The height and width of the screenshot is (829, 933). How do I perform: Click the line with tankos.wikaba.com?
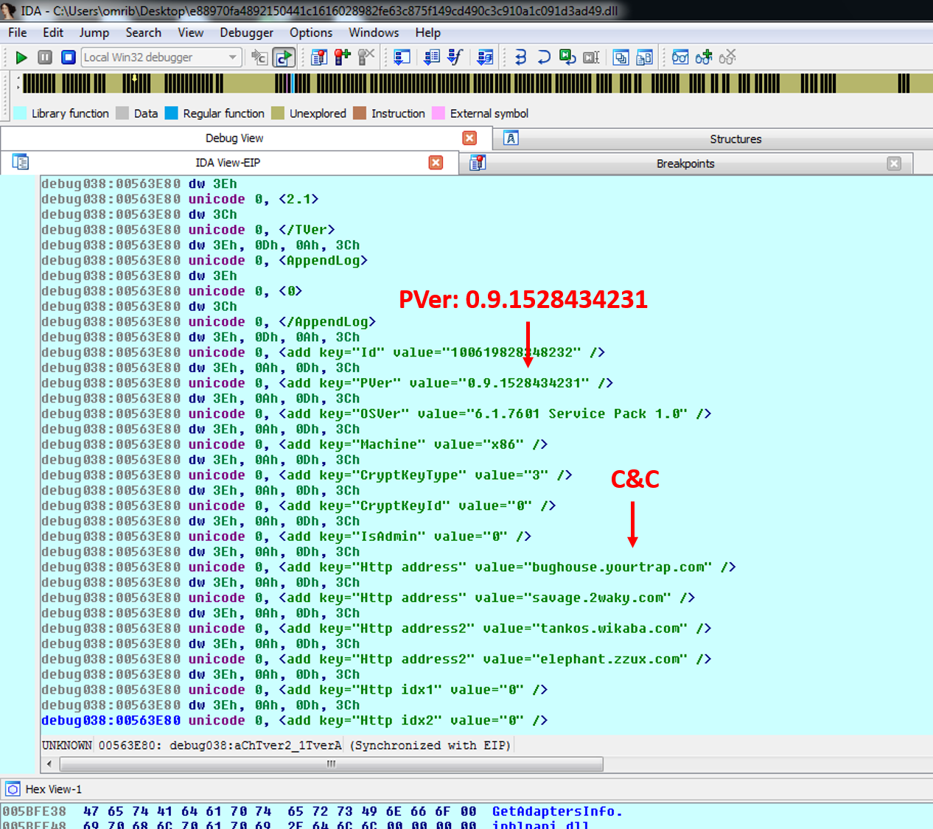tap(376, 629)
